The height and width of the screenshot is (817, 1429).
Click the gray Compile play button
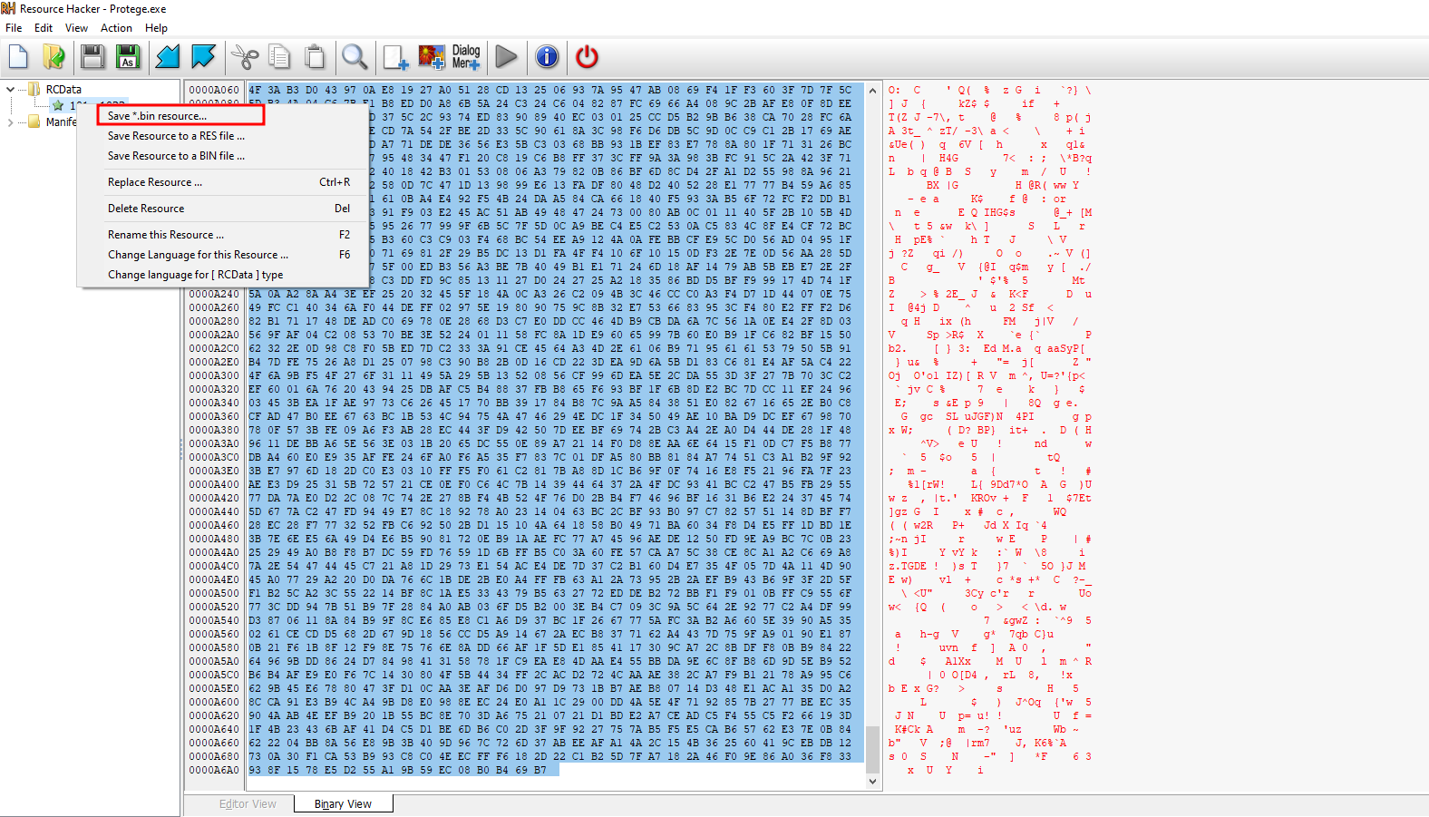(507, 57)
